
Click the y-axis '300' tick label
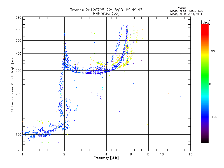click(18, 71)
